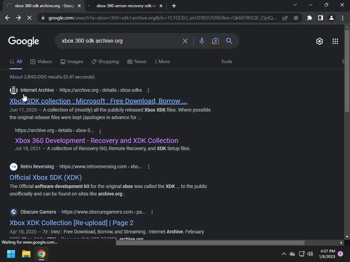Stop loading the current page

[29, 18]
